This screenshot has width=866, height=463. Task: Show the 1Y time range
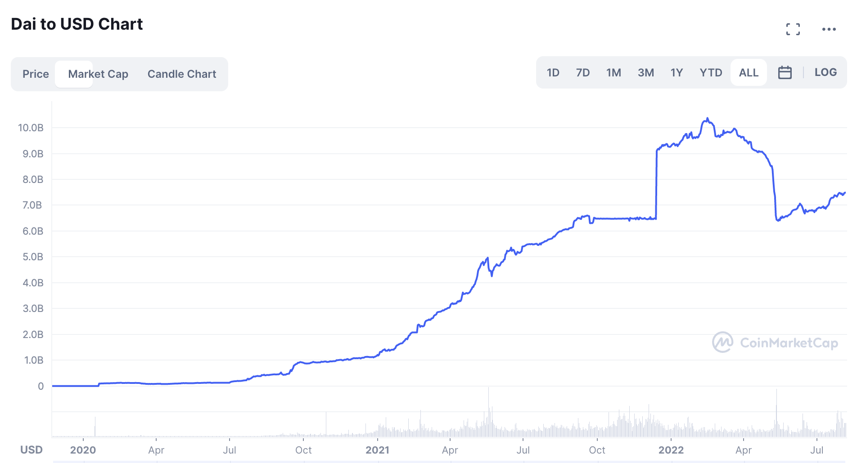click(x=677, y=72)
